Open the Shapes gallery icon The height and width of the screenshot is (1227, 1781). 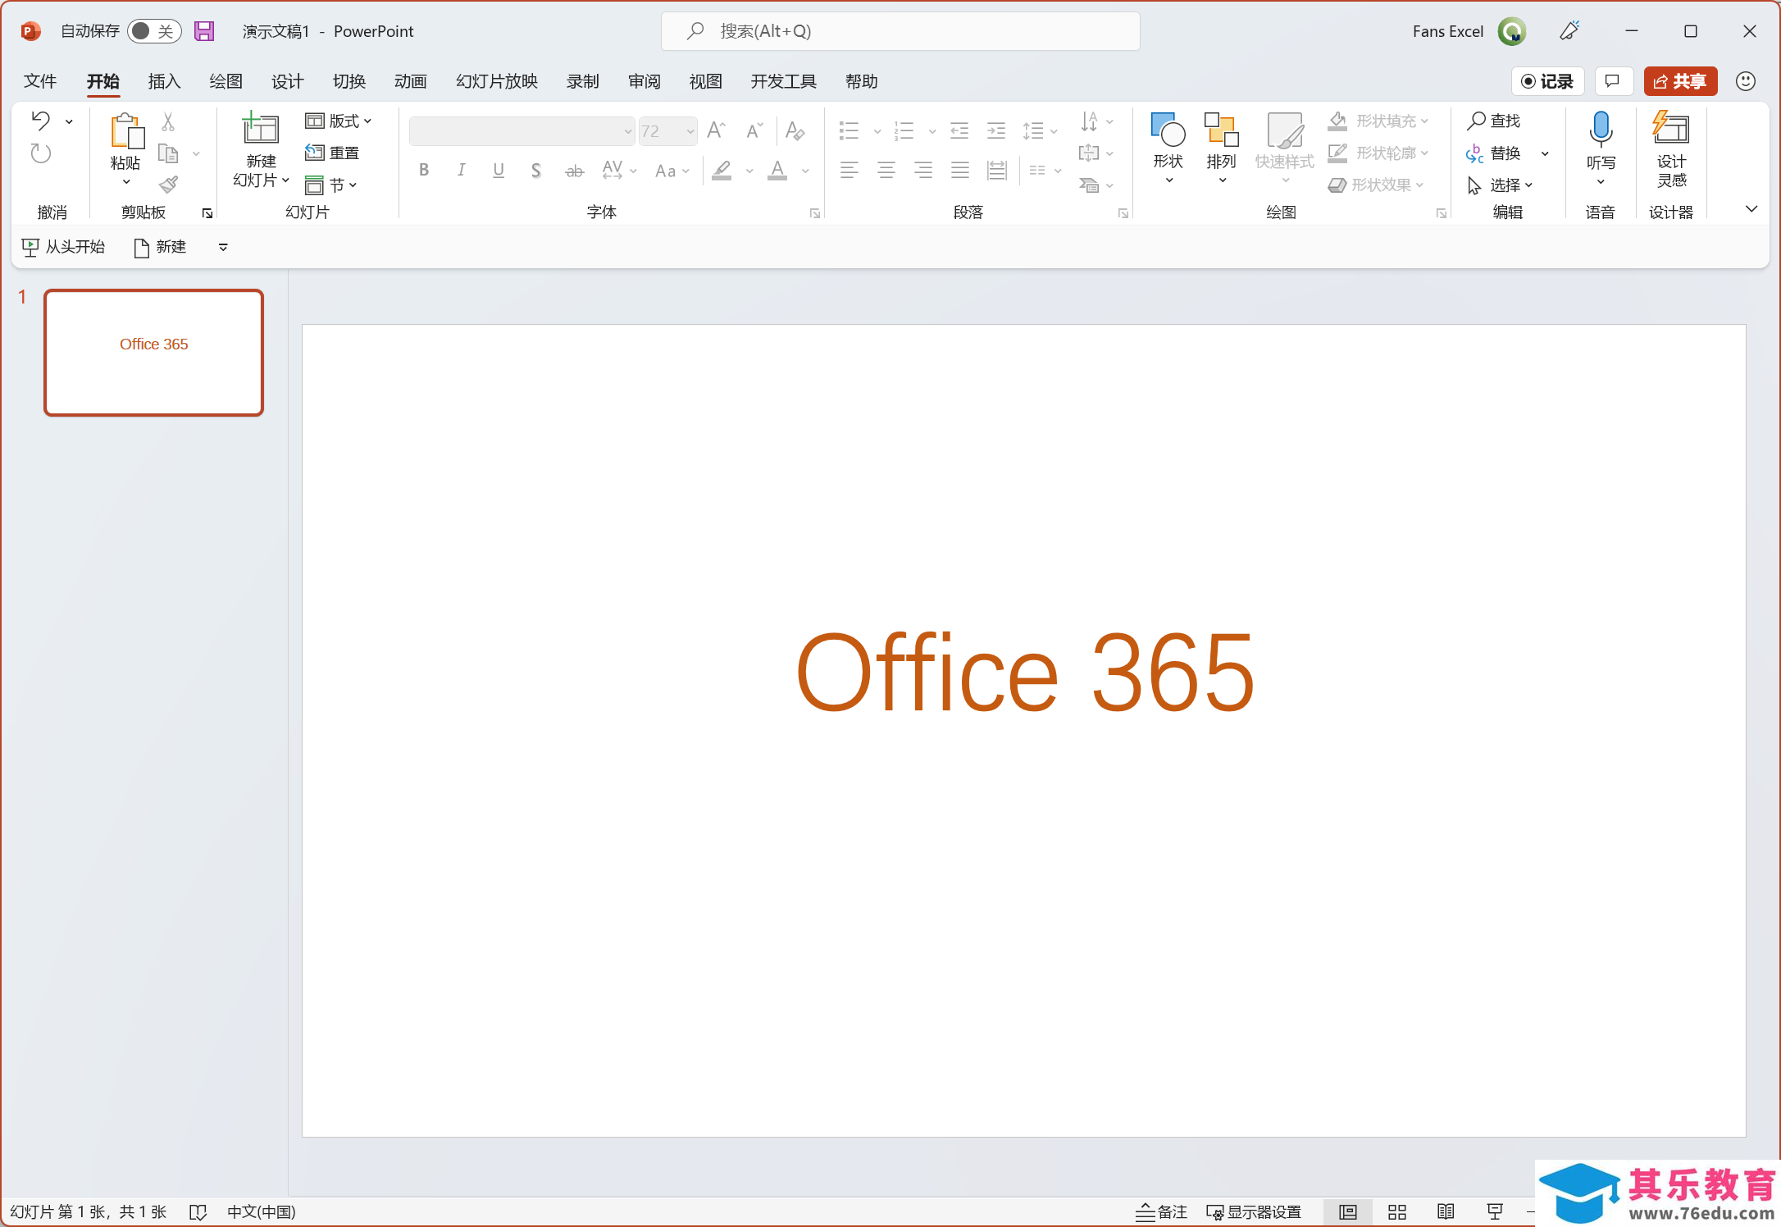coord(1168,130)
